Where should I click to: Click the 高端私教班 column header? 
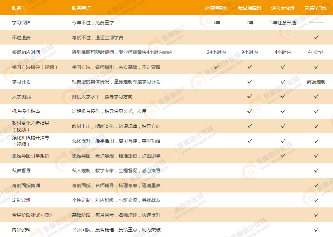pyautogui.click(x=316, y=7)
